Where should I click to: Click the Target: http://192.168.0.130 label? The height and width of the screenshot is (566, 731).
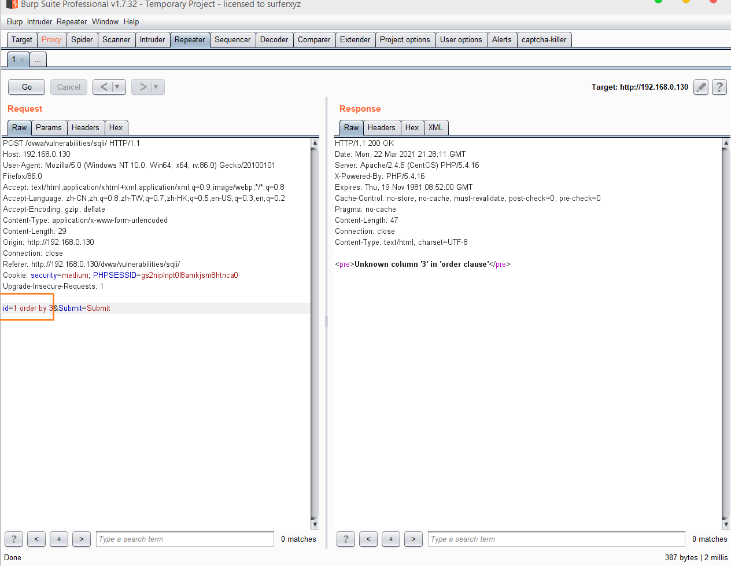640,87
